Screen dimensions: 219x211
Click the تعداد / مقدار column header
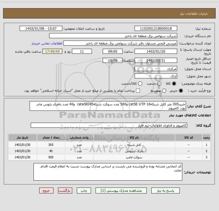click(51, 138)
